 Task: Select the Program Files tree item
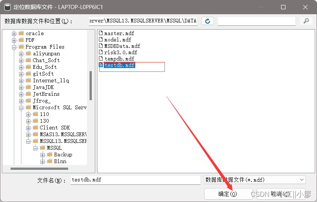click(45, 47)
